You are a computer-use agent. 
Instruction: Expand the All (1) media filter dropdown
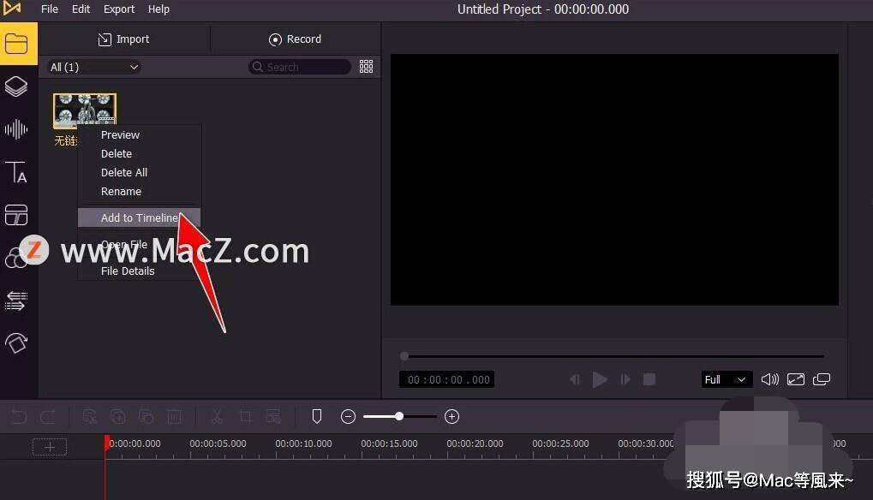tap(93, 68)
